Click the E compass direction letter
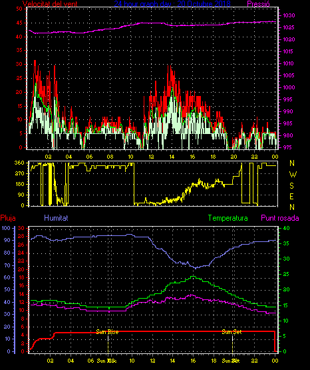Image resolution: width=310 pixels, height=370 pixels. click(x=291, y=196)
